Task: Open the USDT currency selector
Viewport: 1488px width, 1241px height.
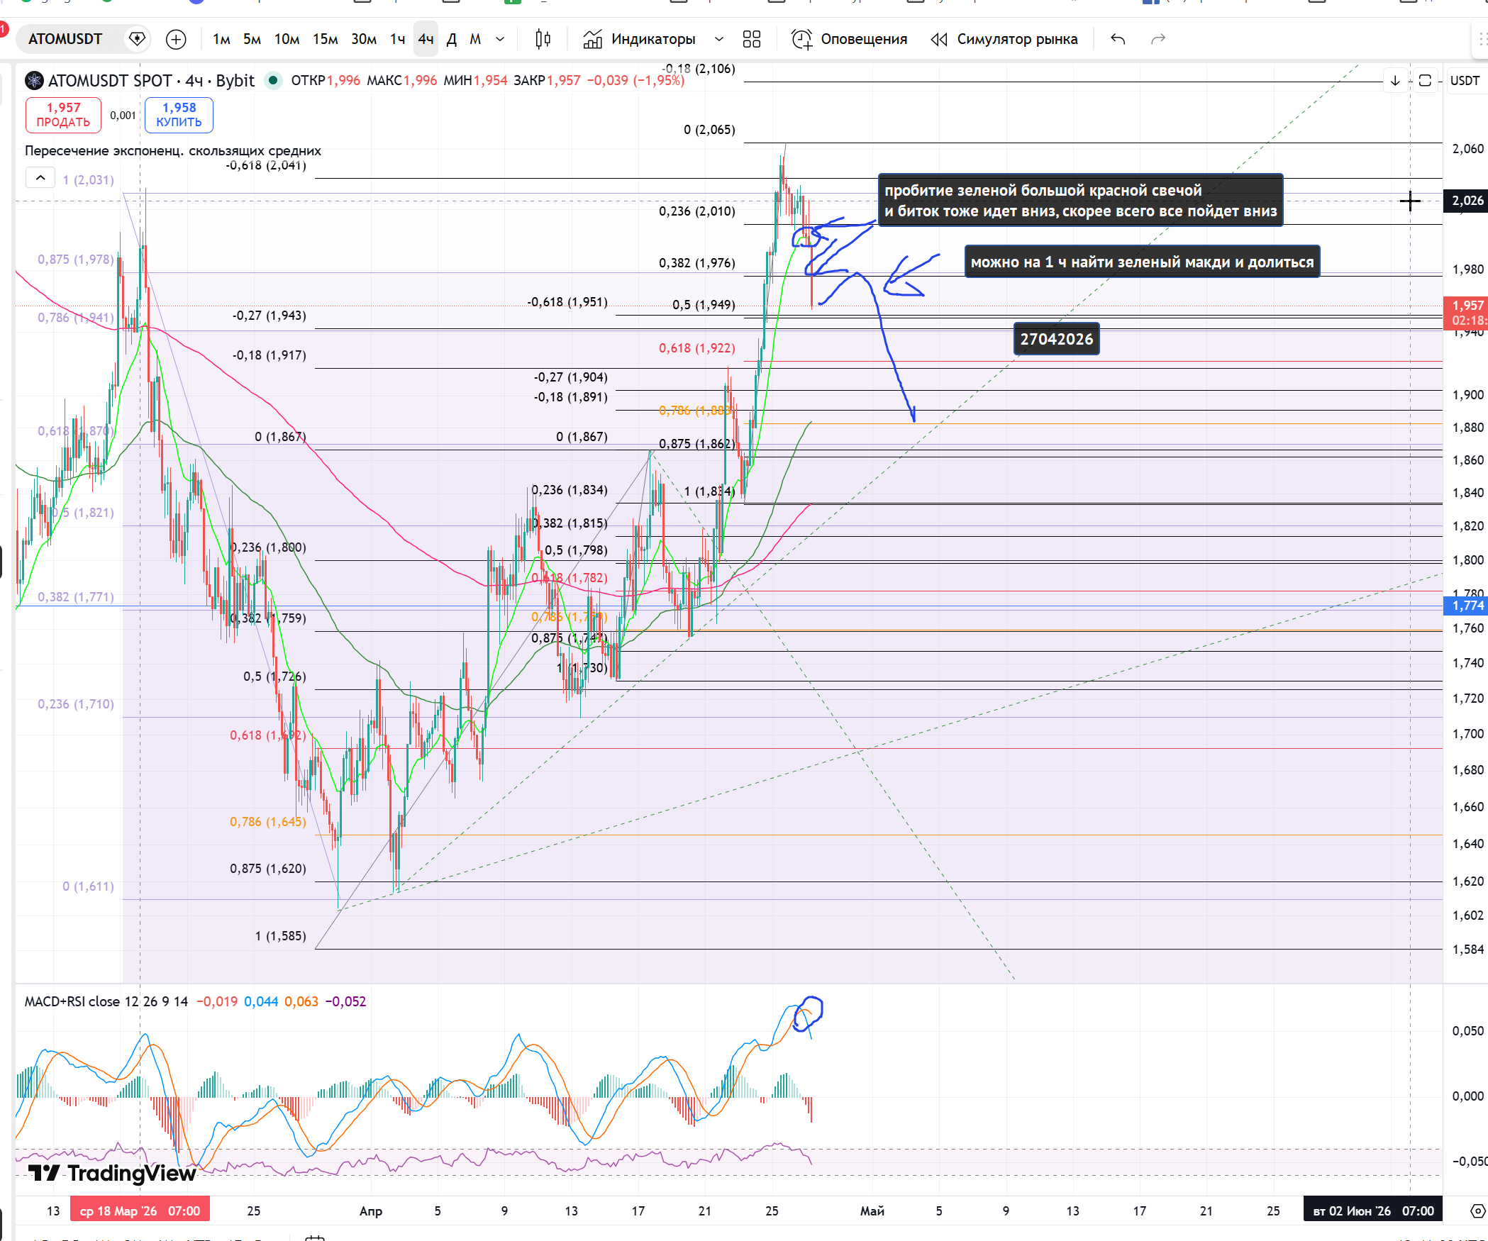Action: click(x=1465, y=81)
